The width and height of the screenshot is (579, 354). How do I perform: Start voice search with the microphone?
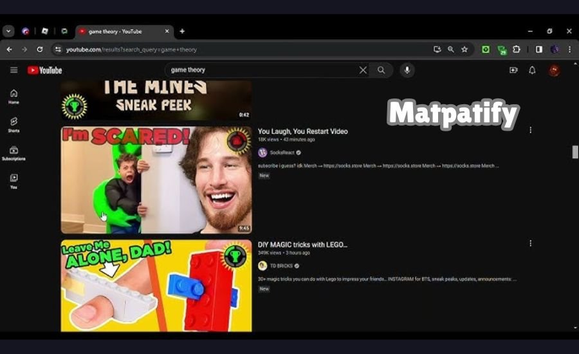click(x=407, y=70)
